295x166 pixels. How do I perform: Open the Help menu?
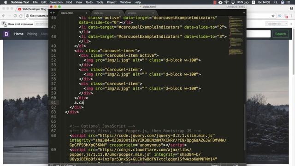[x=137, y=2]
